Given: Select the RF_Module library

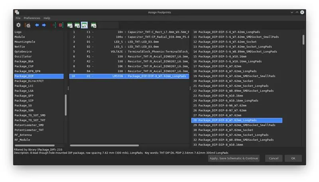Looking at the screenshot, I should (39, 140).
